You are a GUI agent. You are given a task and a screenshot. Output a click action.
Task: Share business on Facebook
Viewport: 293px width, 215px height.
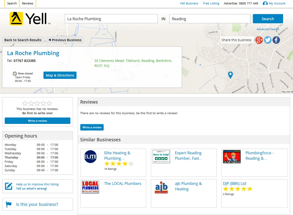pos(276,40)
